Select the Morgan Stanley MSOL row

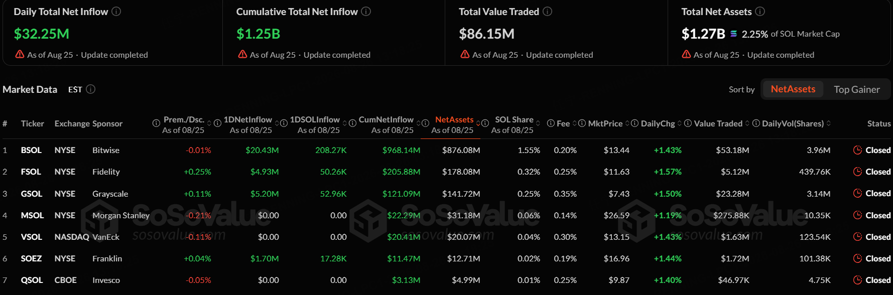click(x=446, y=215)
